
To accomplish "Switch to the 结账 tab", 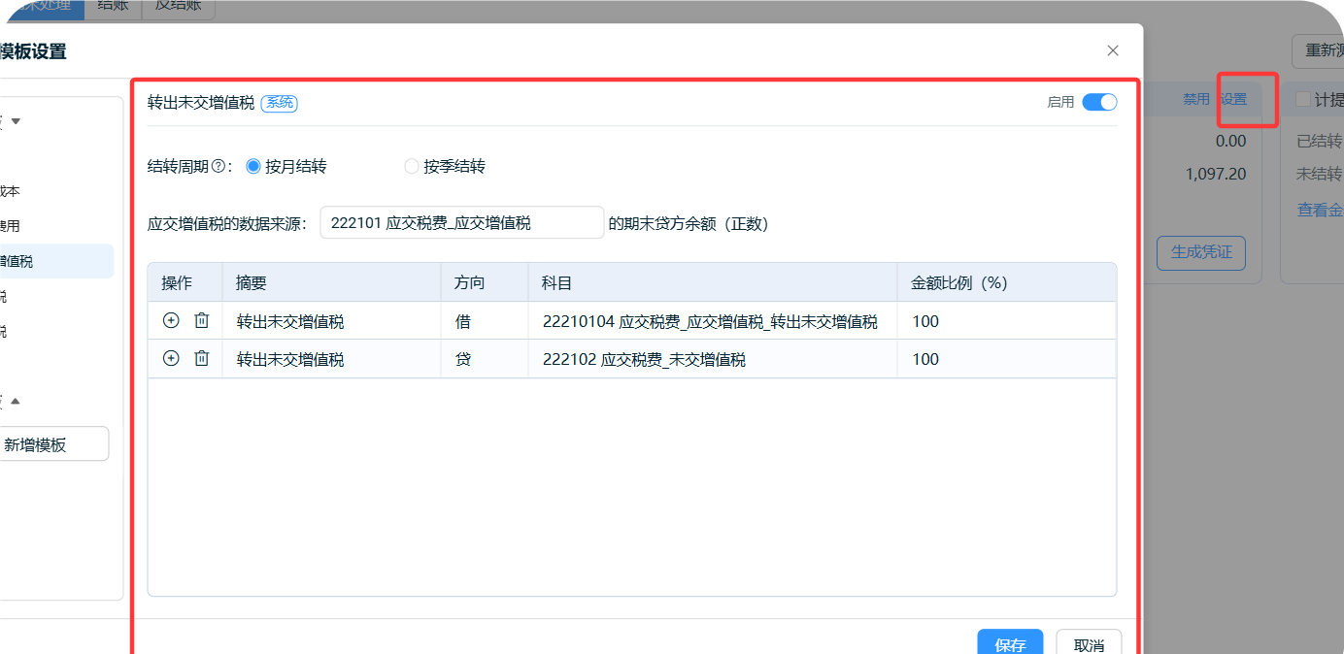I will coord(114,6).
